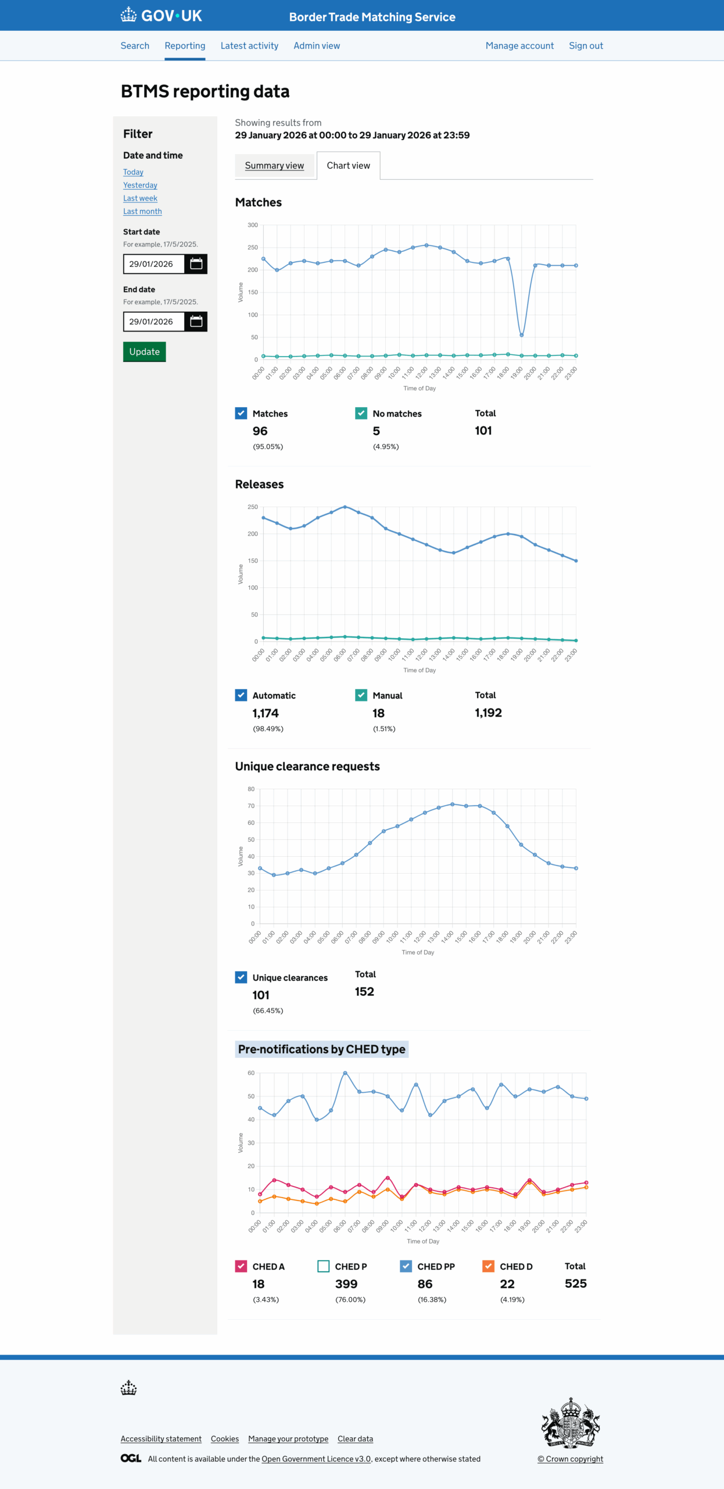Viewport: 724px width, 1489px height.
Task: Open the Admin view navigation item
Action: [317, 45]
